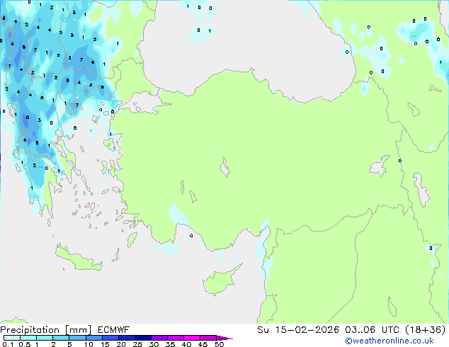Click the 2–5 mm legend color box

(x=61, y=338)
